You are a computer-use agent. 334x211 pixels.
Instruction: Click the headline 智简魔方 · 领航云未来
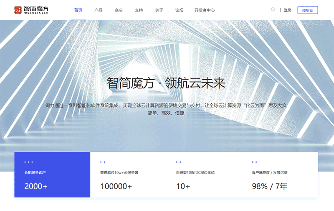point(166,83)
